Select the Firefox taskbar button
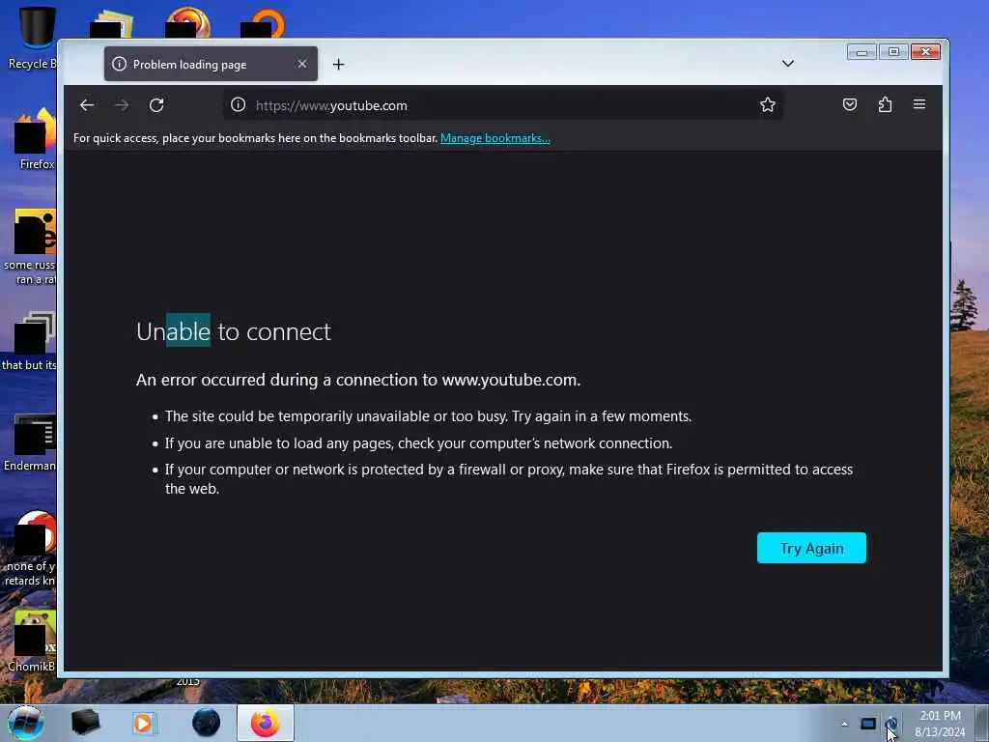 (266, 723)
